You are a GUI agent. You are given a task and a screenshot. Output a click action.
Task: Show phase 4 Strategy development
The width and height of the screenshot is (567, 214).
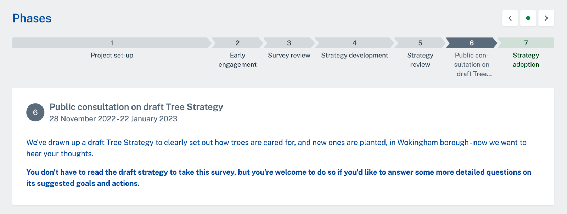pos(354,43)
